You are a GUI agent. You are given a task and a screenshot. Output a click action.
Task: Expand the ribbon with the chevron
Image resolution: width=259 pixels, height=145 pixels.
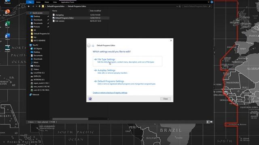[209, 2]
